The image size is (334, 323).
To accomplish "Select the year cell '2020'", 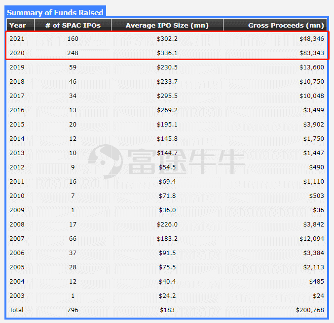I will [17, 53].
